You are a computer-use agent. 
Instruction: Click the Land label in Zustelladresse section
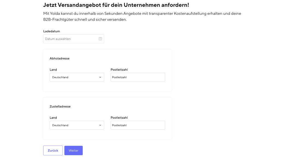53,118
